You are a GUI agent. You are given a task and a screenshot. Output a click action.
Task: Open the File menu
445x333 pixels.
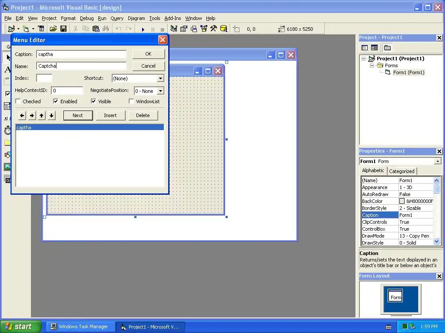(x=8, y=18)
